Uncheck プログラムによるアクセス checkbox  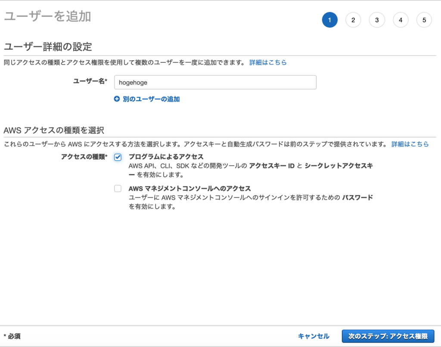(x=118, y=157)
